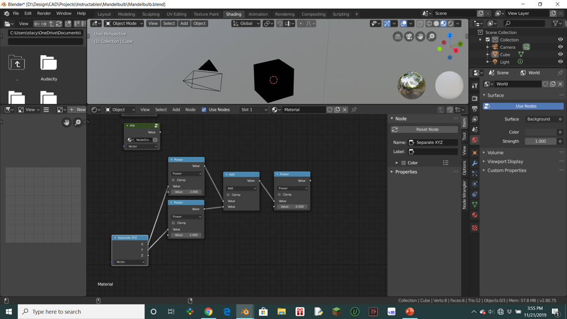This screenshot has height=319, width=567.
Task: Select the Texture properties checker tab
Action: click(475, 227)
